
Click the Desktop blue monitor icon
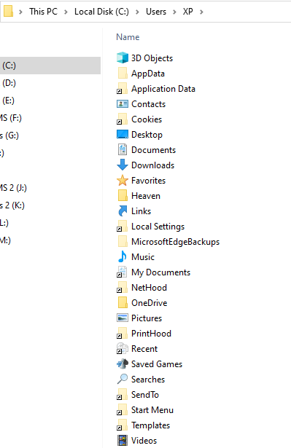pyautogui.click(x=123, y=134)
